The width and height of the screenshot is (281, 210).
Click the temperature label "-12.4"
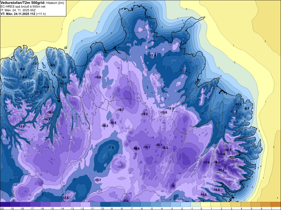(x=153, y=55)
